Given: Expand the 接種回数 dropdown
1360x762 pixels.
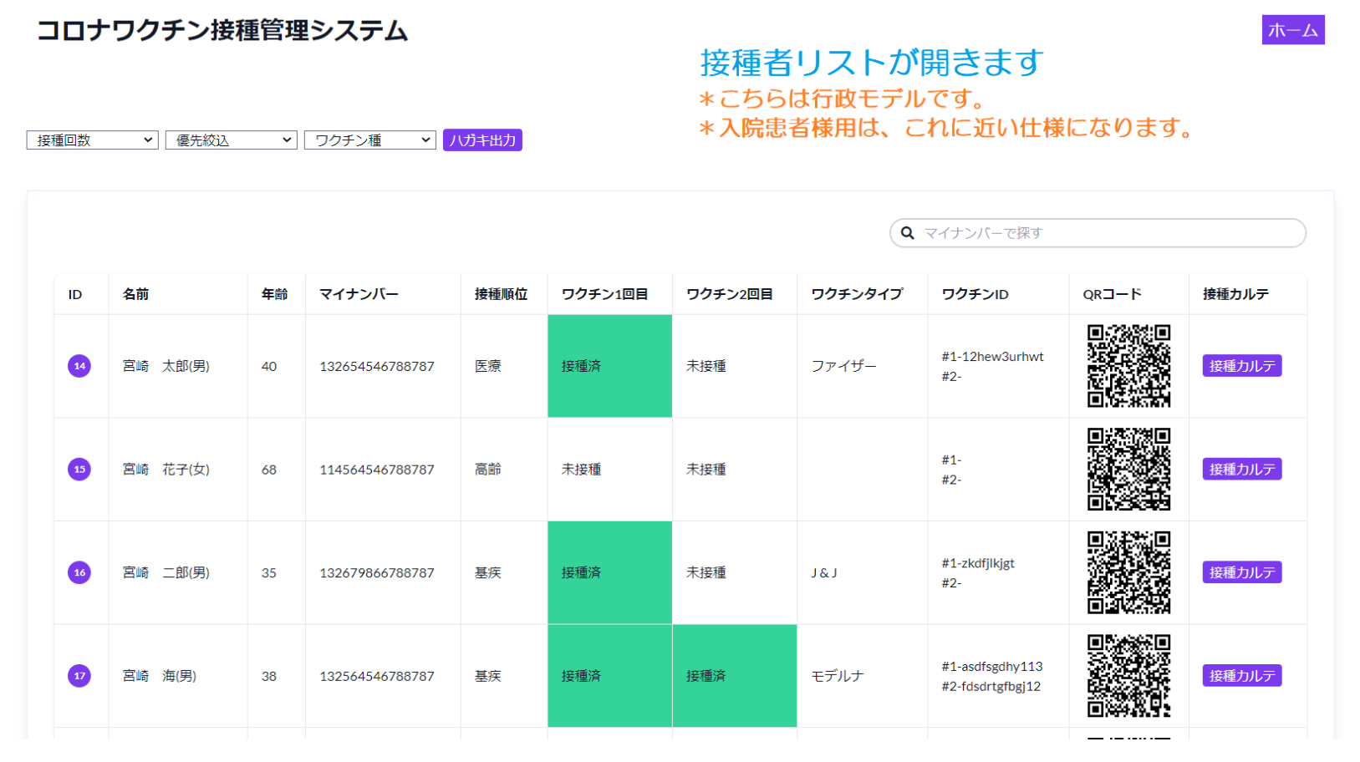Looking at the screenshot, I should point(92,140).
